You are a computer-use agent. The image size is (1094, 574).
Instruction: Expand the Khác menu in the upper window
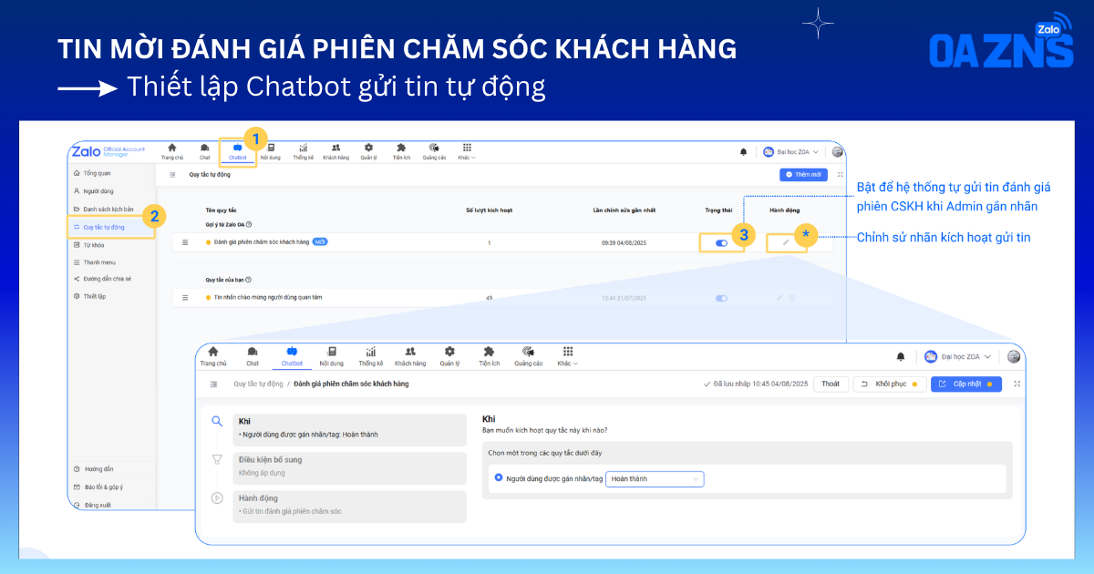tap(467, 151)
